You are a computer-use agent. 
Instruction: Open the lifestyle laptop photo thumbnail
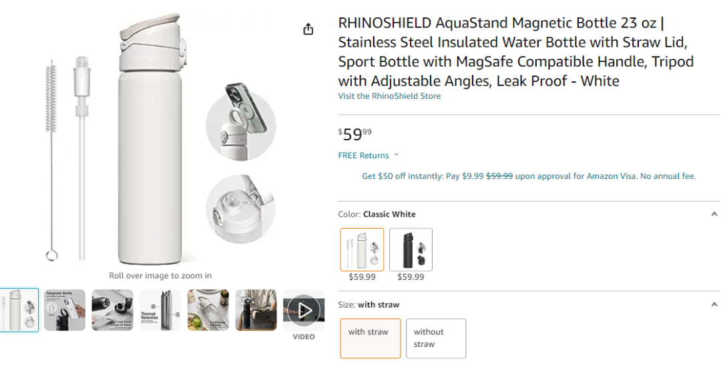pos(256,310)
